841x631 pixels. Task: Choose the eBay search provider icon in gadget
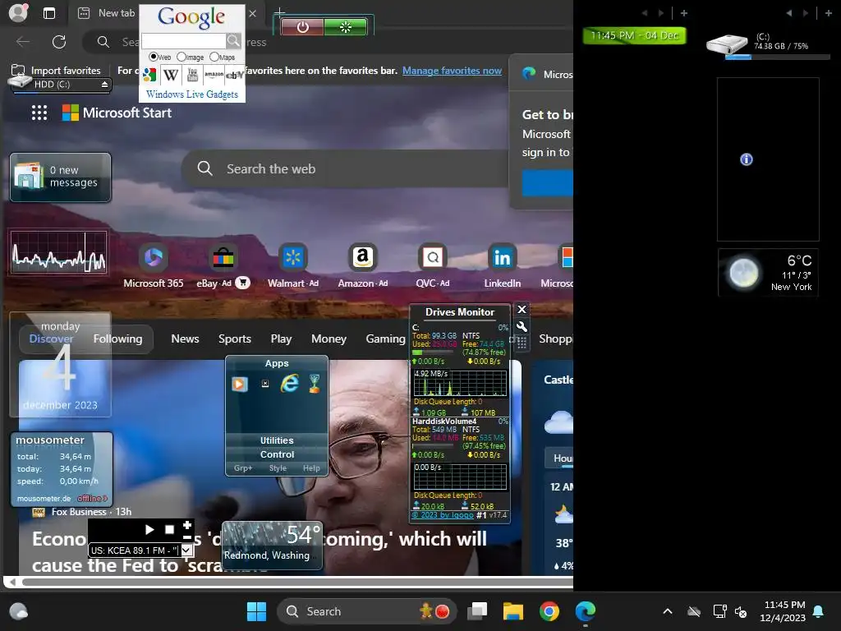tap(234, 75)
